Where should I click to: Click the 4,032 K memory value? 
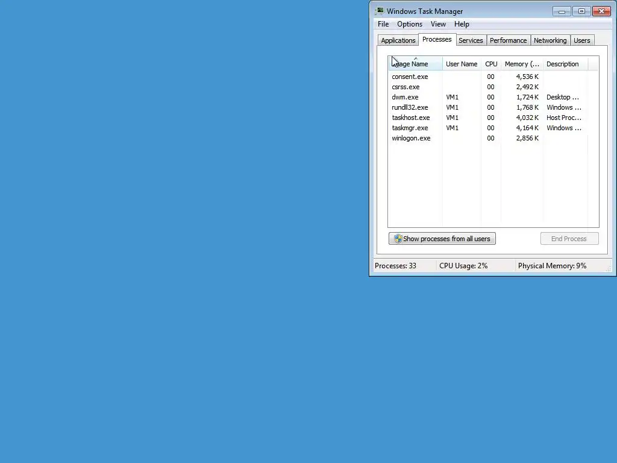pos(527,118)
